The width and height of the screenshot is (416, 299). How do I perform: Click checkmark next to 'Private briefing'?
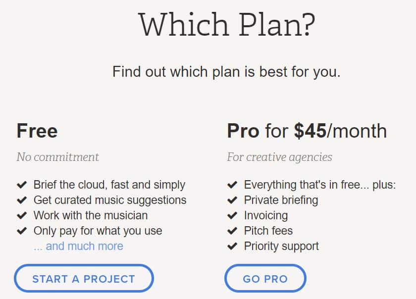click(x=232, y=200)
